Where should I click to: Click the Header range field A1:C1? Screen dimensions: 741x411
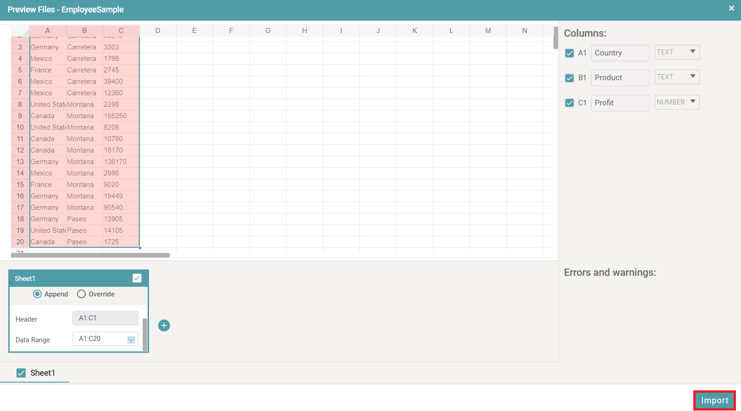click(105, 318)
